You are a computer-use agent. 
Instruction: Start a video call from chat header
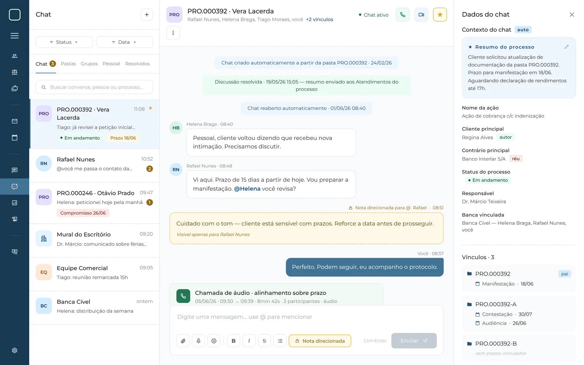tap(421, 15)
